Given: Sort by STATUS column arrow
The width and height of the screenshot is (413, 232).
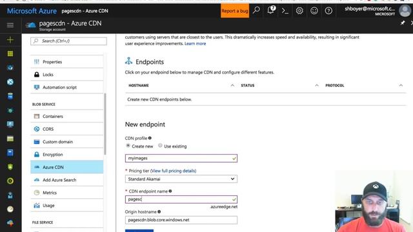Looking at the screenshot, I should tap(317, 86).
